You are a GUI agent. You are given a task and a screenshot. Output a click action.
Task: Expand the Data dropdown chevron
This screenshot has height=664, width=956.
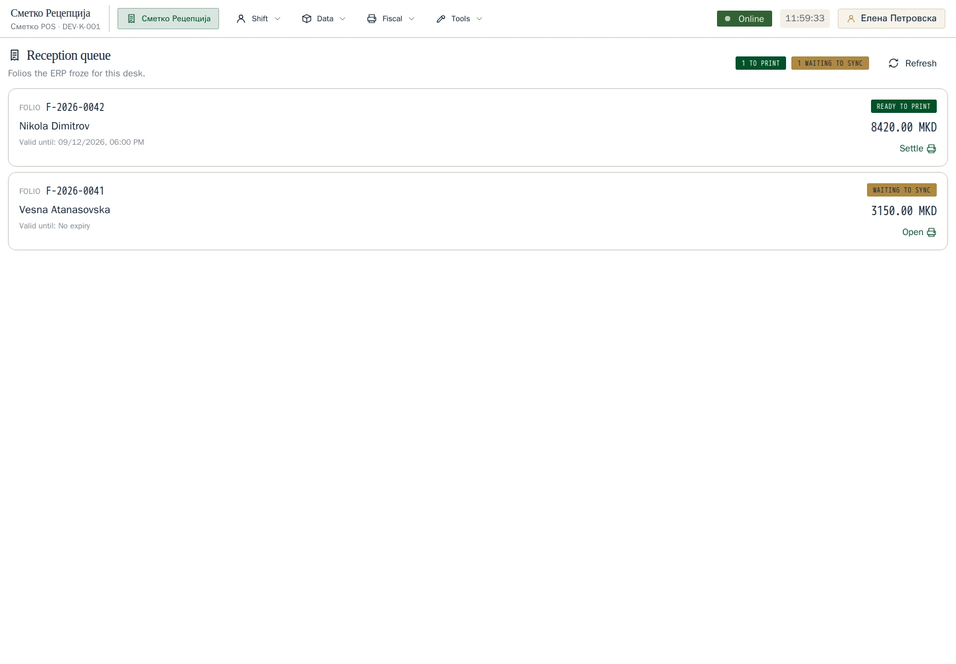point(343,19)
